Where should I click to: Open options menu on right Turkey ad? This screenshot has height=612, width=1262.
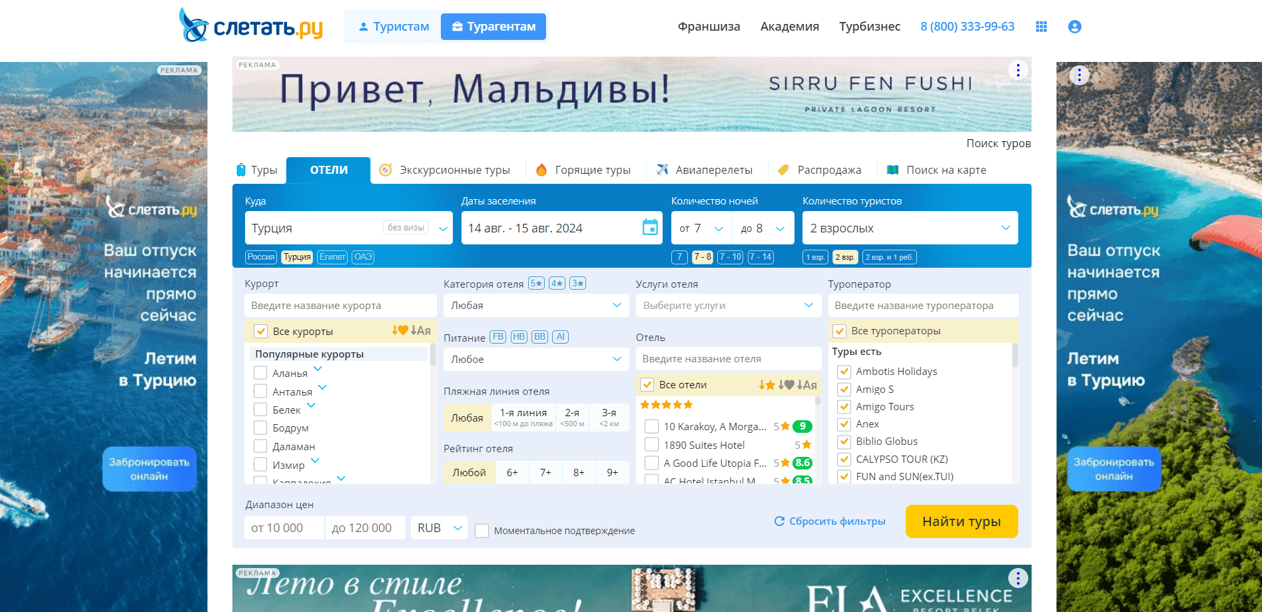[x=1079, y=75]
